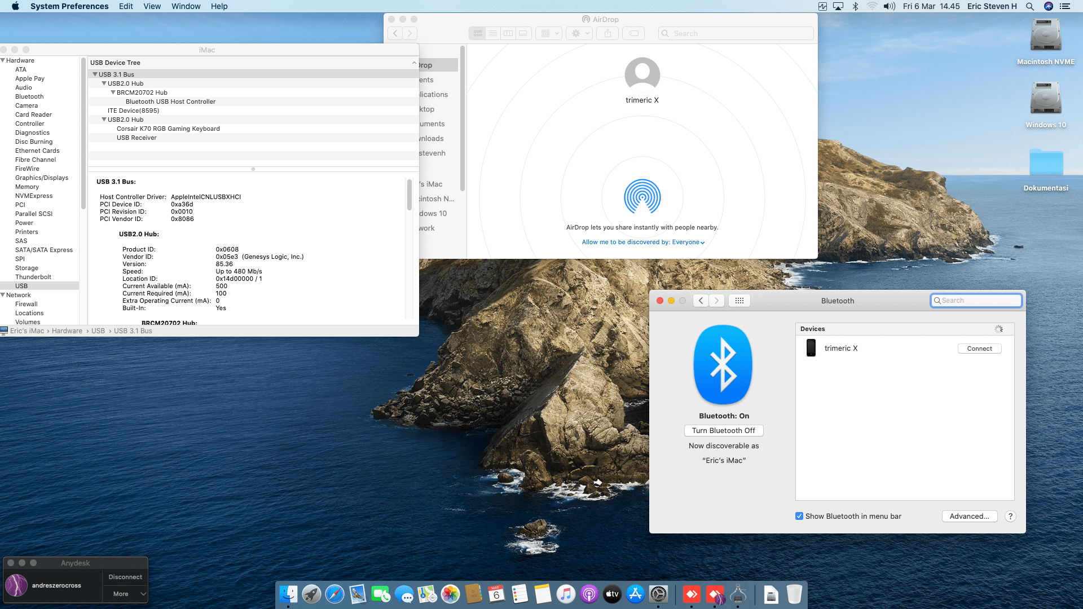Open Show All preferences grid icon
Screen dimensions: 1083x609
[x=739, y=301]
